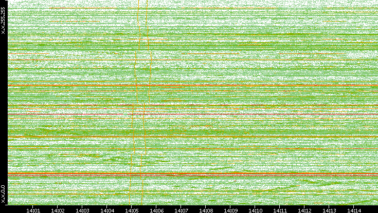
Task: Click the 14:11 time axis label
Action: (280, 210)
